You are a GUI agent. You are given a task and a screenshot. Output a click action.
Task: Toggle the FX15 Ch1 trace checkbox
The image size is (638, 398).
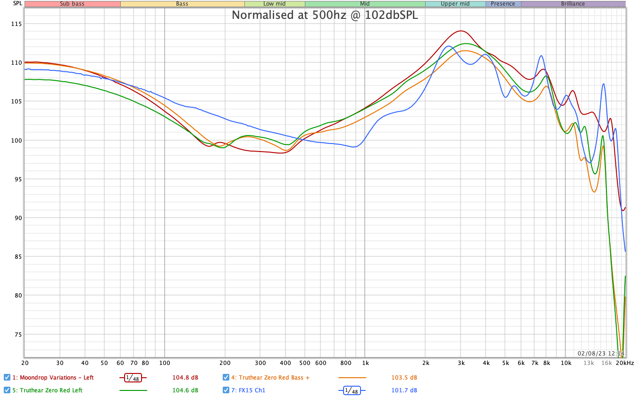coord(226,390)
